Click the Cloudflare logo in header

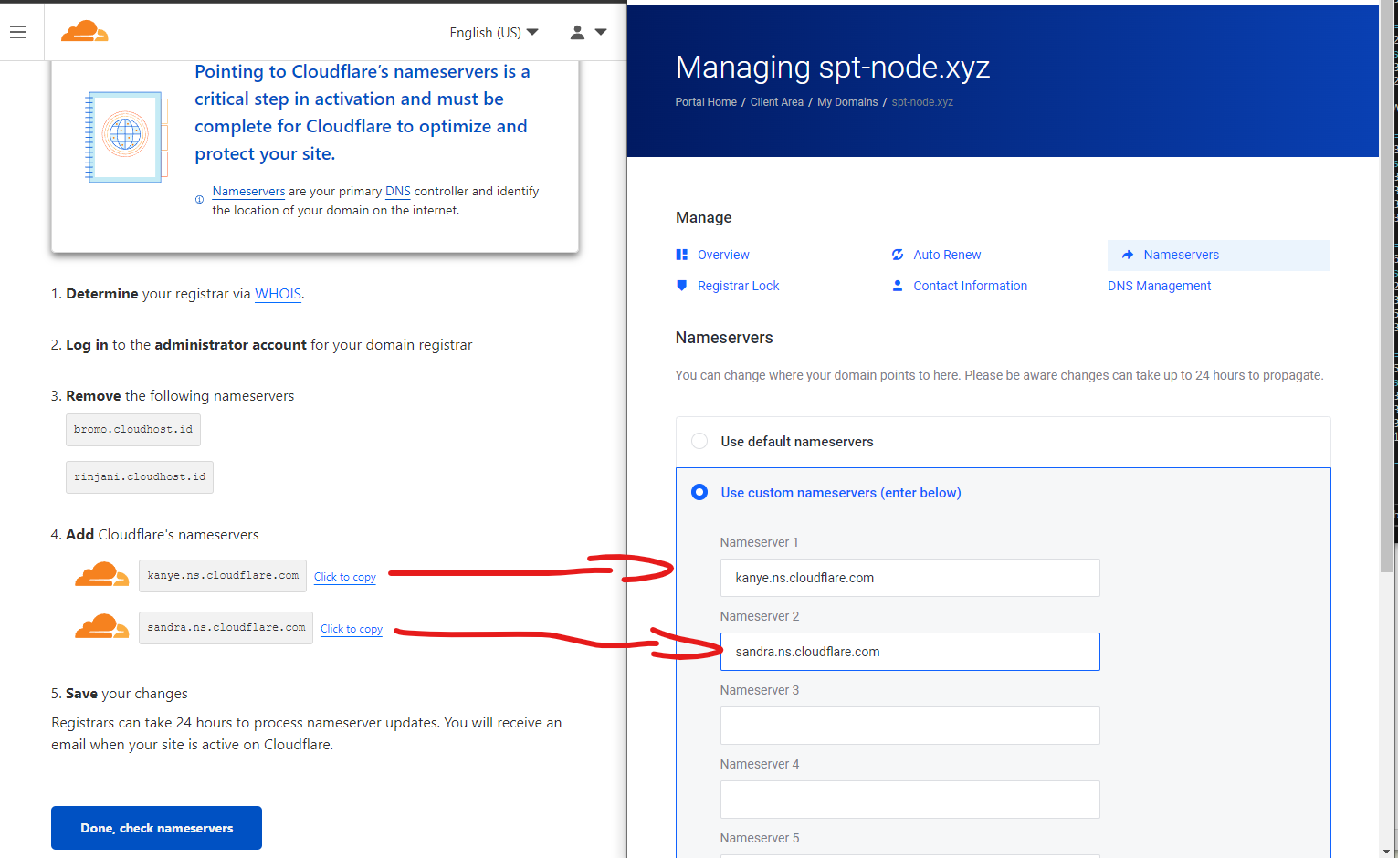pos(85,32)
